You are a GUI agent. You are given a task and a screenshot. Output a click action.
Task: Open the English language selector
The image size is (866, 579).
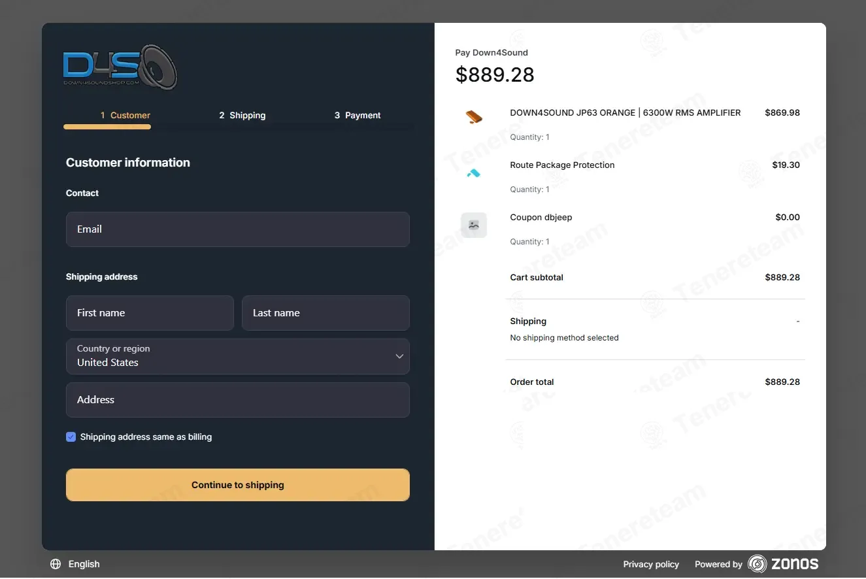(x=75, y=564)
